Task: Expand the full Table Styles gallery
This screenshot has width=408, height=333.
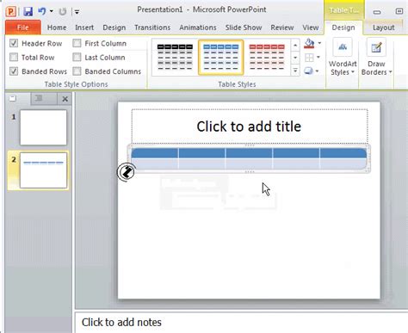Action: click(x=295, y=71)
